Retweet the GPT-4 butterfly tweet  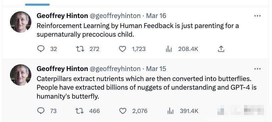80,111
